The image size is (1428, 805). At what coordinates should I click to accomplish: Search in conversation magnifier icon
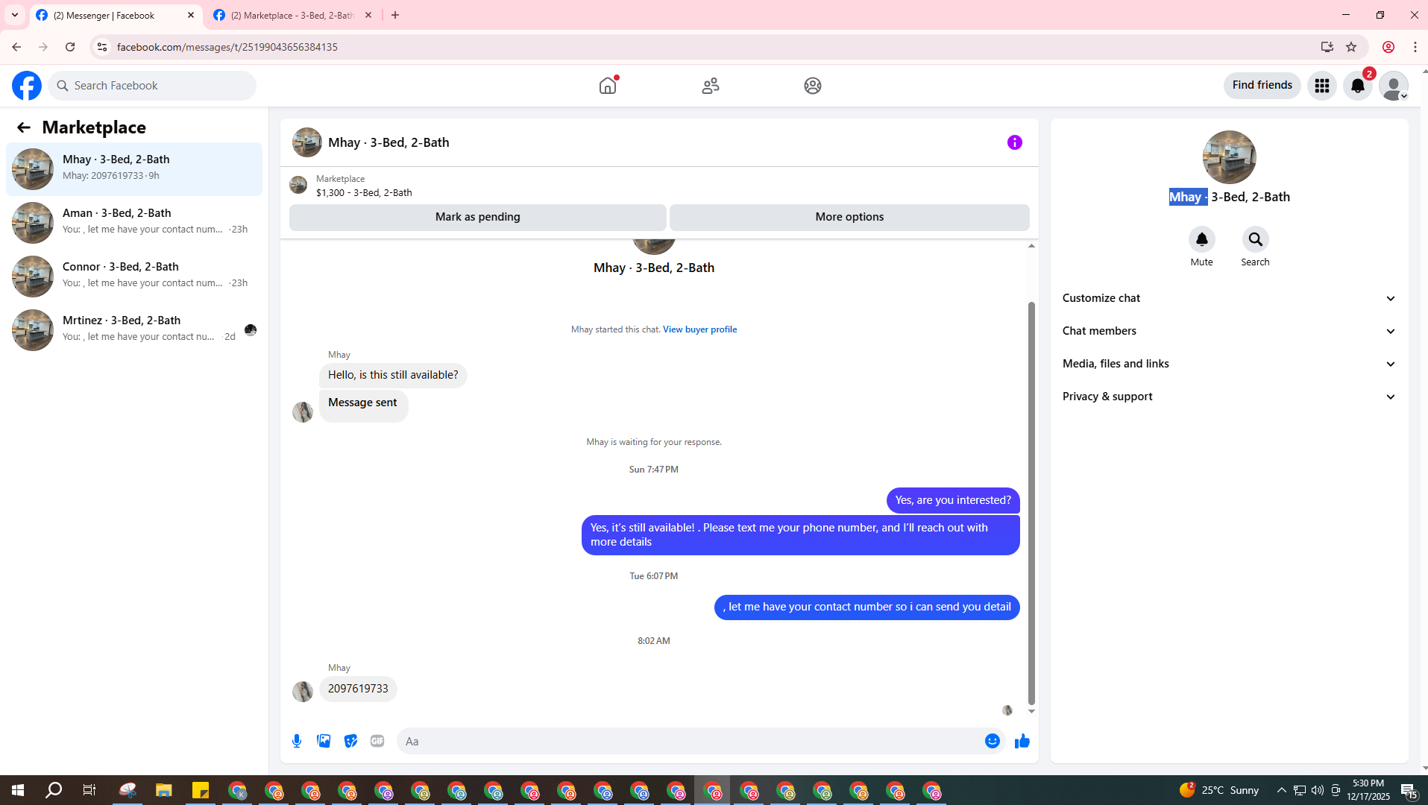click(1255, 239)
